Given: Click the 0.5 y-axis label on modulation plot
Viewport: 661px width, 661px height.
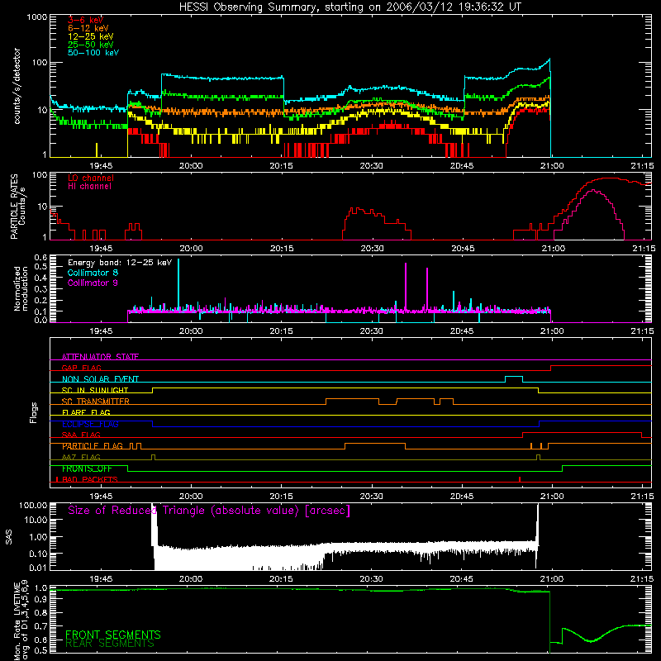Looking at the screenshot, I should coord(40,266).
